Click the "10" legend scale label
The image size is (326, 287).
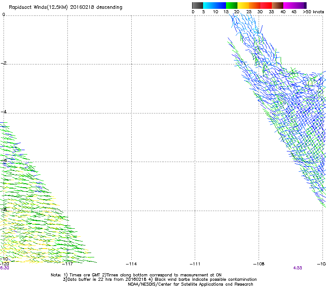[215, 12]
